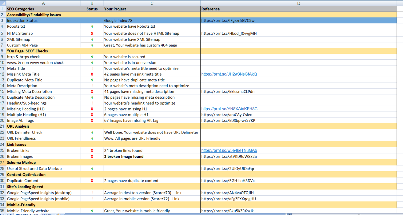Click the 'URL Analysis' section cell
The width and height of the screenshot is (403, 215).
[44, 126]
